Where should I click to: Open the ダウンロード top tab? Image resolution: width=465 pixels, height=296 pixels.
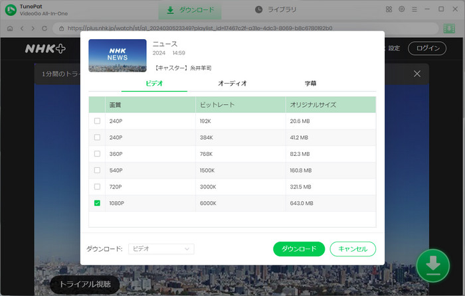(x=190, y=10)
